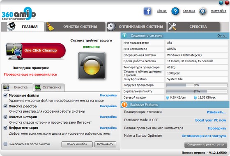Open Настройка link for Очистка истории

(x=108, y=117)
